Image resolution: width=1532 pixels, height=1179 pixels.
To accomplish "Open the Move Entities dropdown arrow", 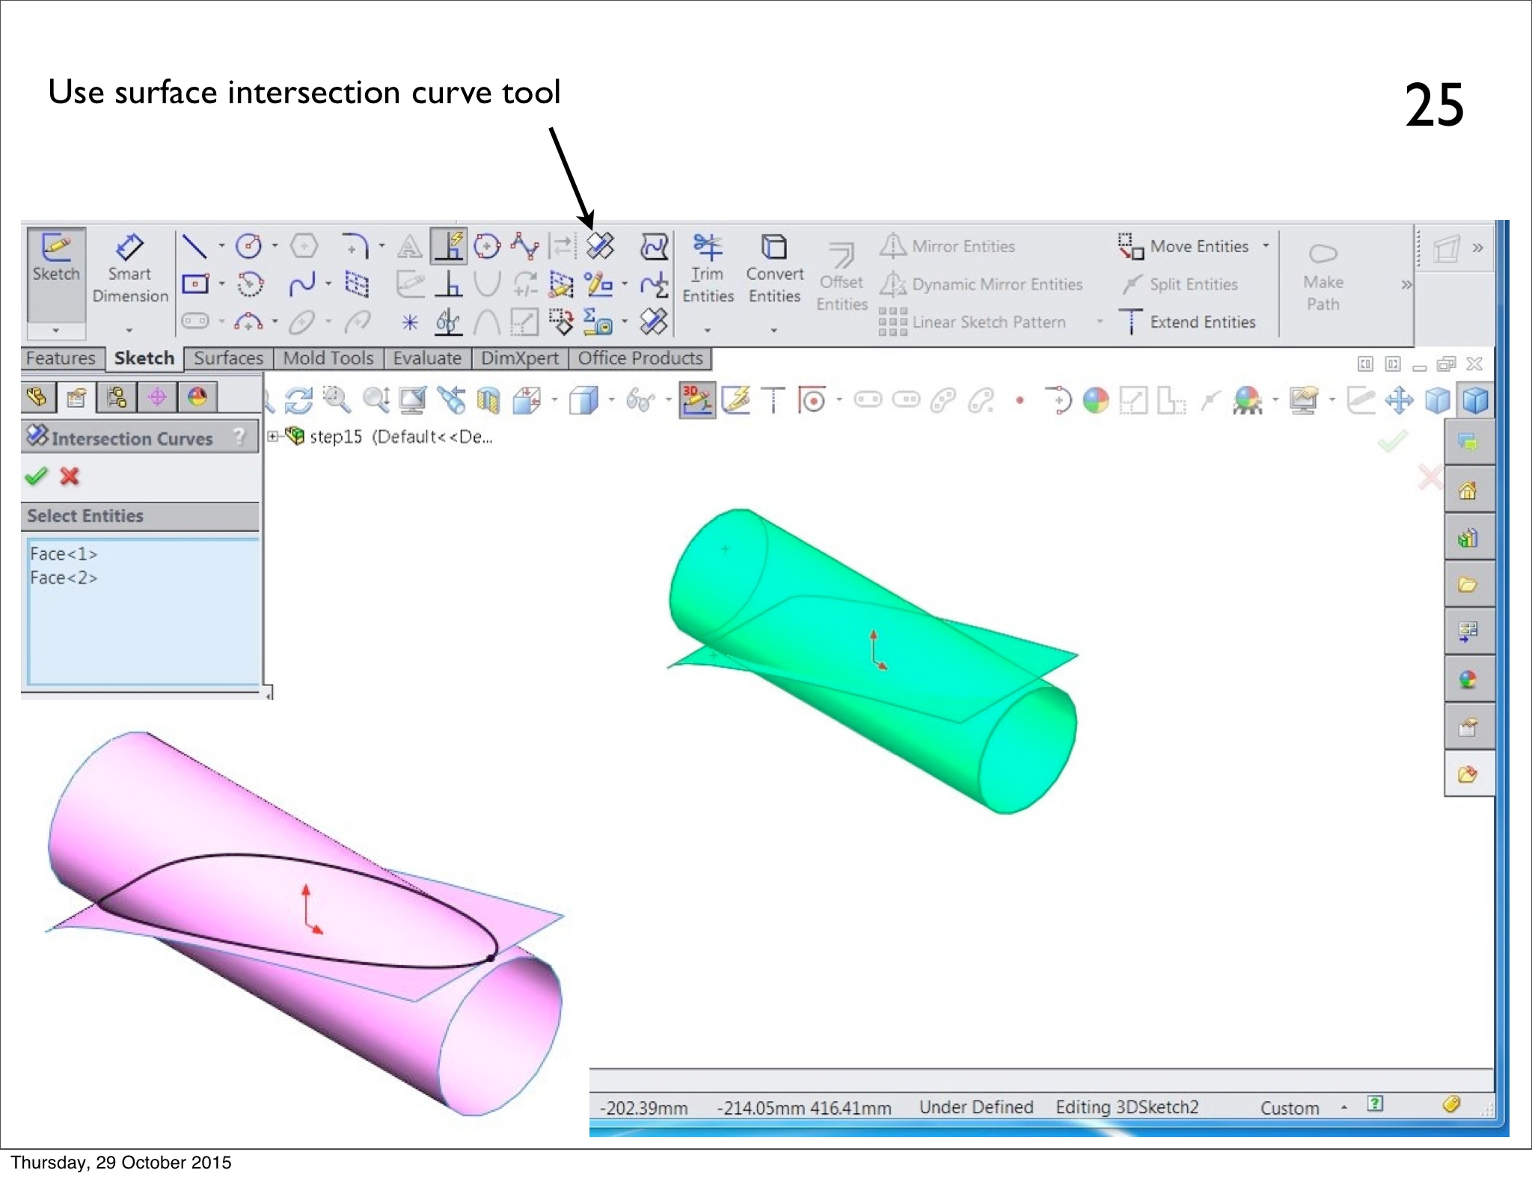I will tap(1266, 246).
